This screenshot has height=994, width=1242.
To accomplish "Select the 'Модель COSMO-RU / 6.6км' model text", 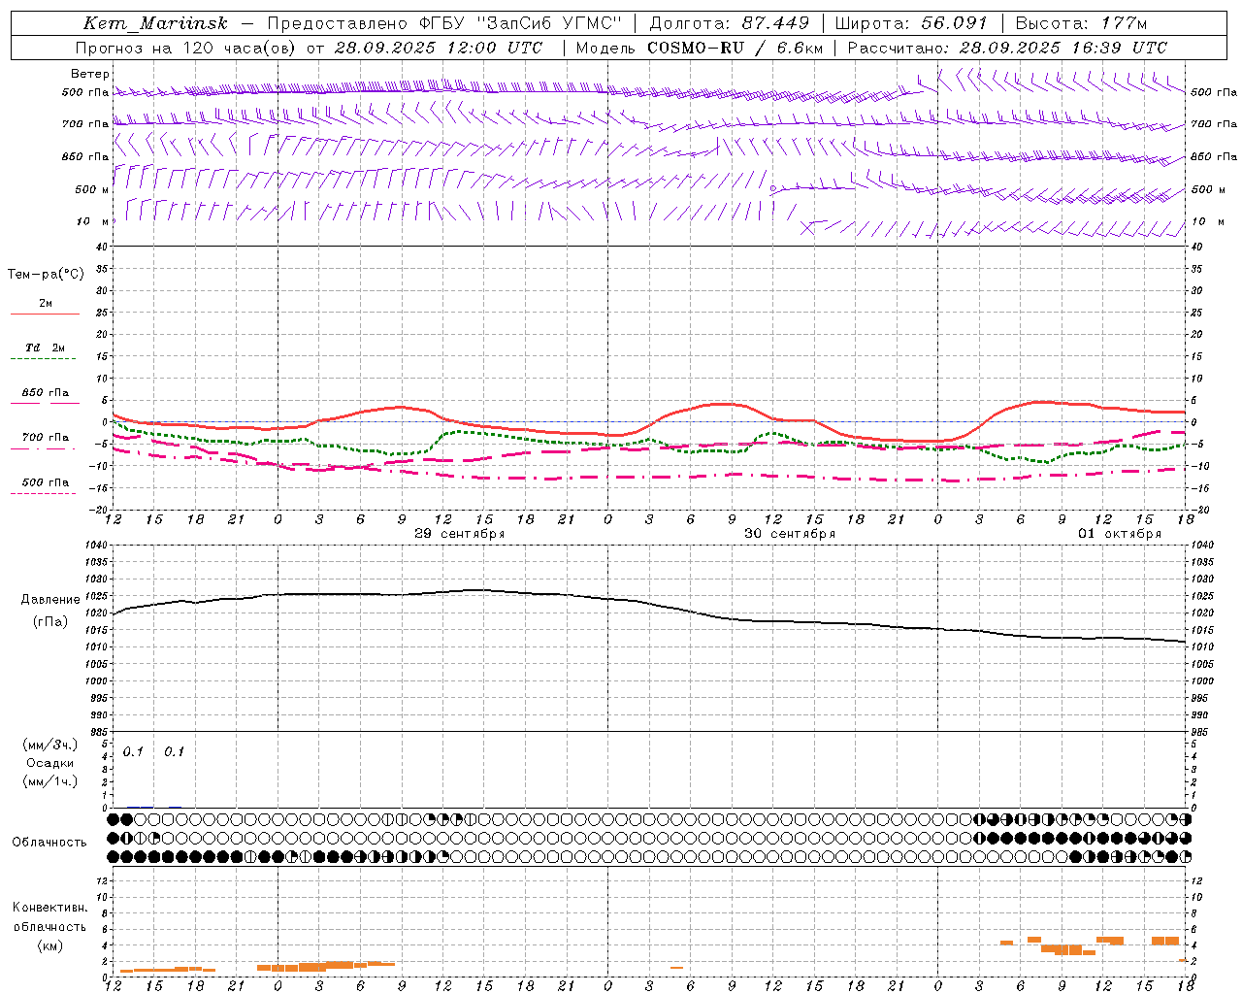I will (x=700, y=48).
